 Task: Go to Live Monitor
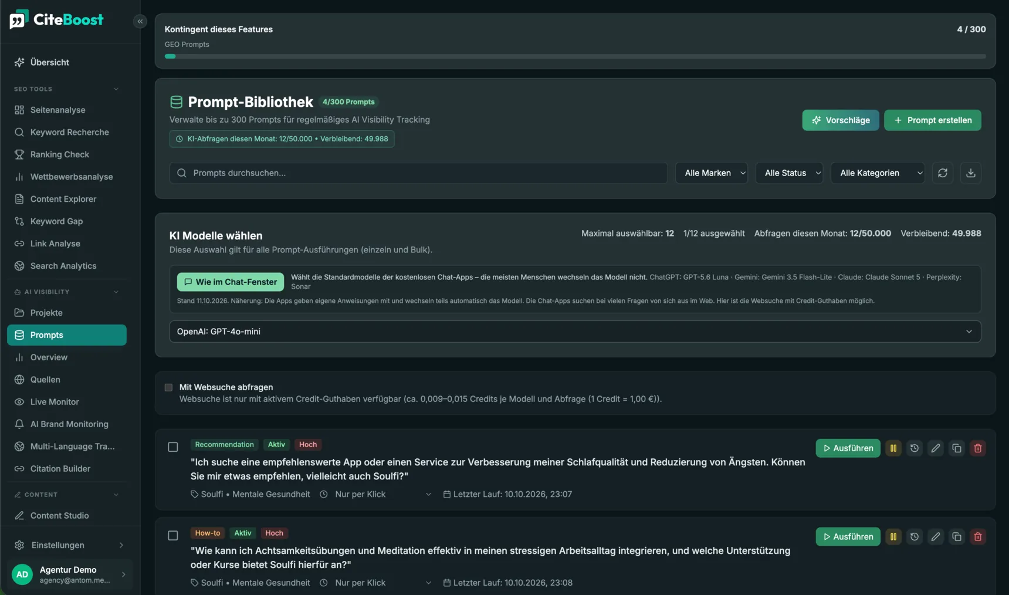[x=67, y=402]
